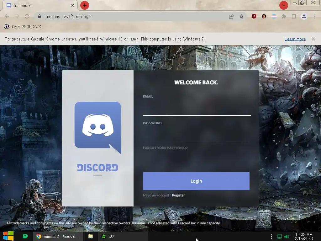Go forward one page in the browser

pyautogui.click(x=17, y=16)
